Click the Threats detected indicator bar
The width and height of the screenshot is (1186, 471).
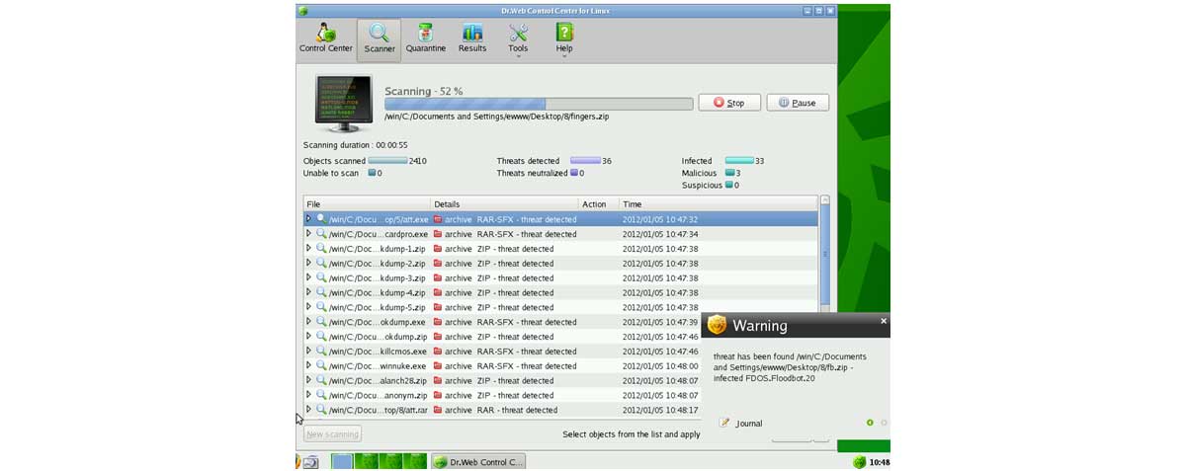click(x=585, y=161)
